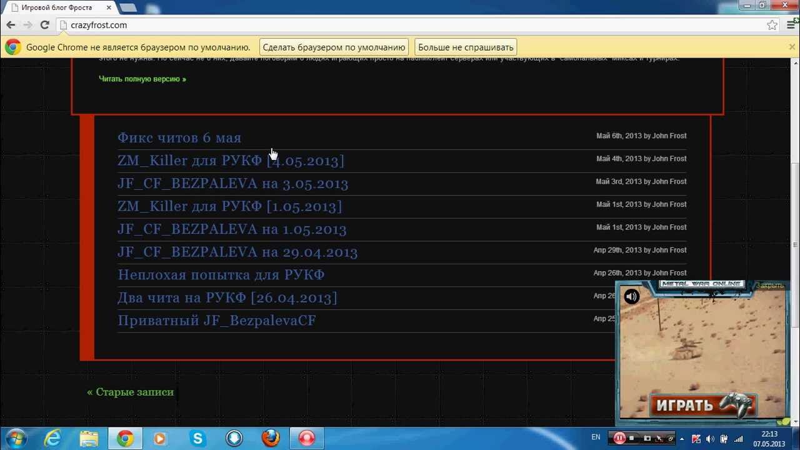This screenshot has width=800, height=450.
Task: Open 'JF_CF_BEZPALEVA на 1.05.2013' post
Action: tap(232, 229)
